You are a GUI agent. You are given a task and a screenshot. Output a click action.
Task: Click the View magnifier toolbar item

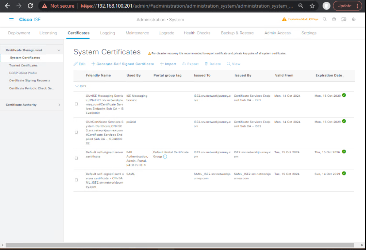[x=234, y=64]
